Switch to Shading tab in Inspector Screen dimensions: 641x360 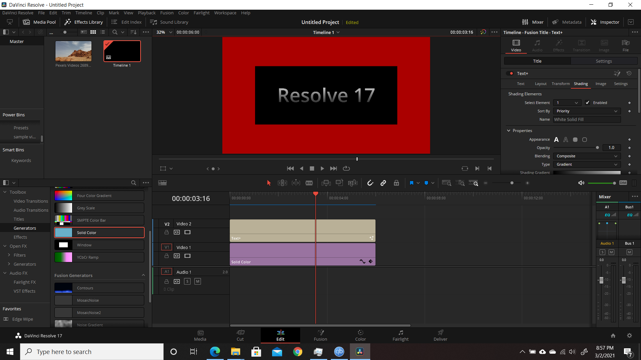[x=581, y=84]
